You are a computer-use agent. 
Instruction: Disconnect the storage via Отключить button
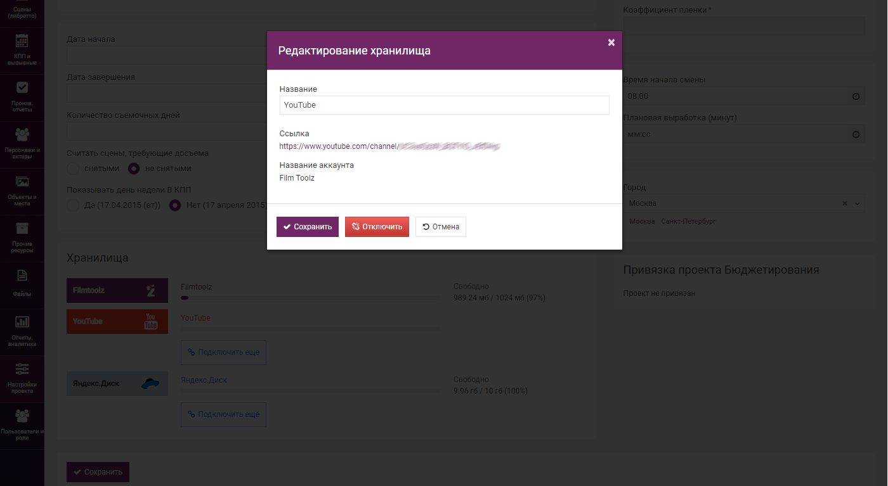tap(377, 227)
